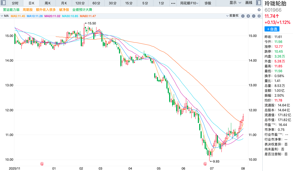Click stock name 玲珑轮胎
This screenshot has height=171, width=293.
(275, 3)
